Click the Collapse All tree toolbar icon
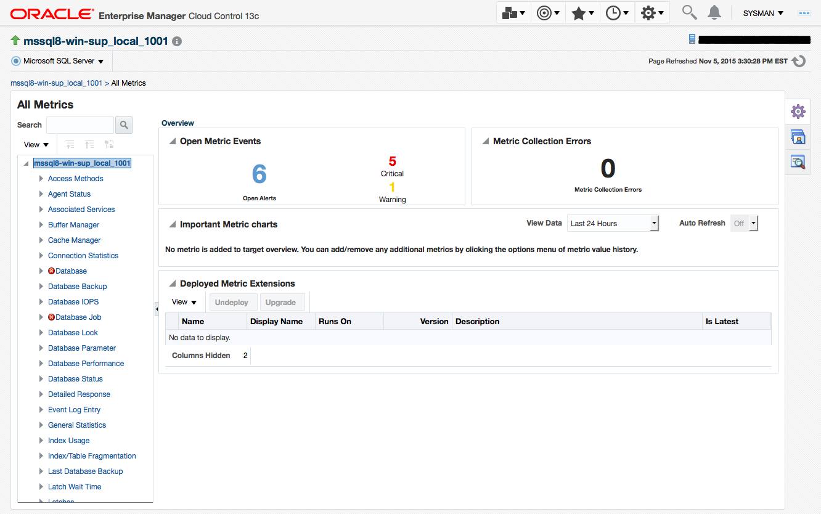This screenshot has width=821, height=514. pos(89,144)
